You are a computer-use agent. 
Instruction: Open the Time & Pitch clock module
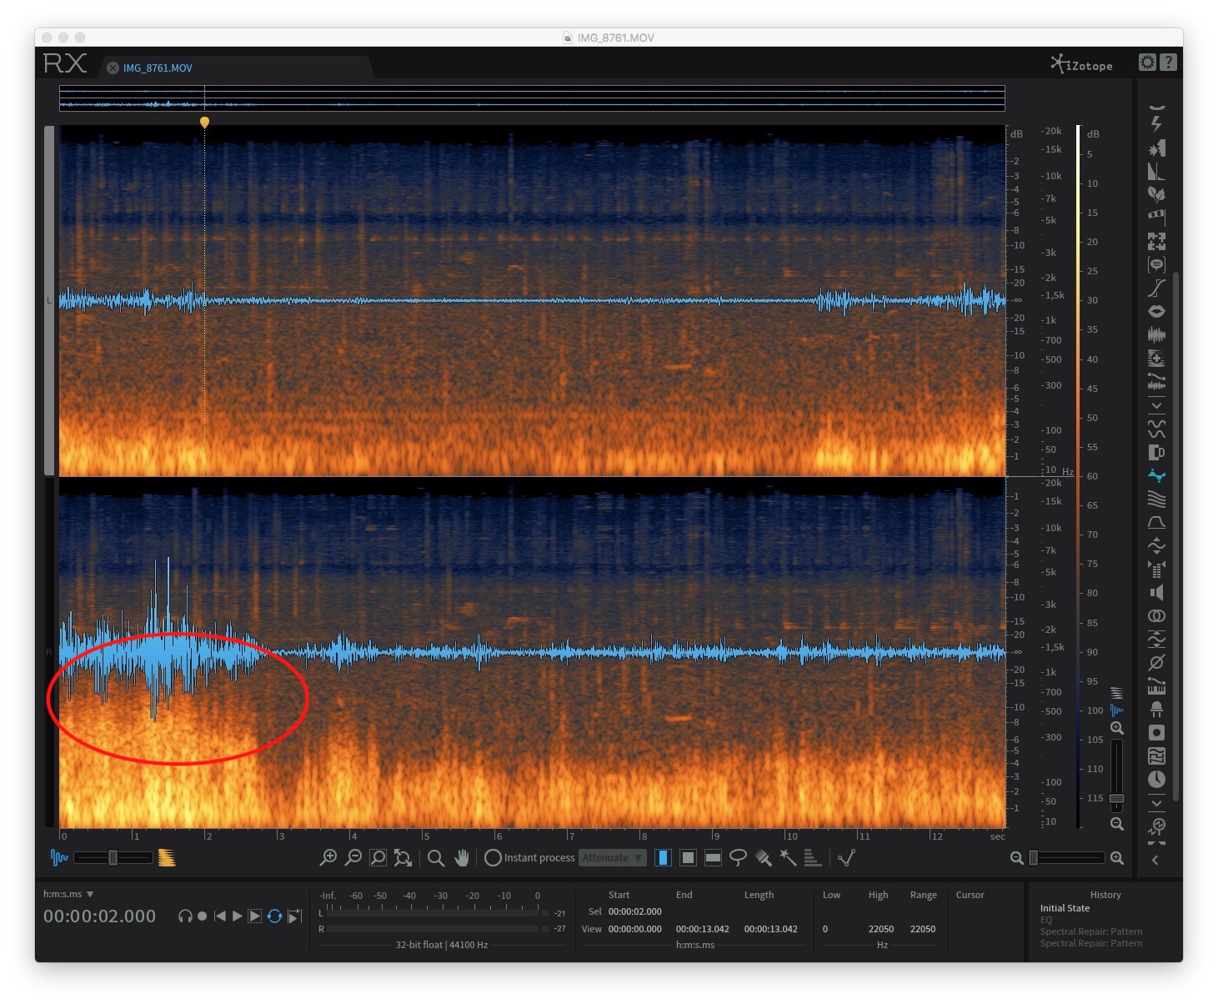[1156, 780]
